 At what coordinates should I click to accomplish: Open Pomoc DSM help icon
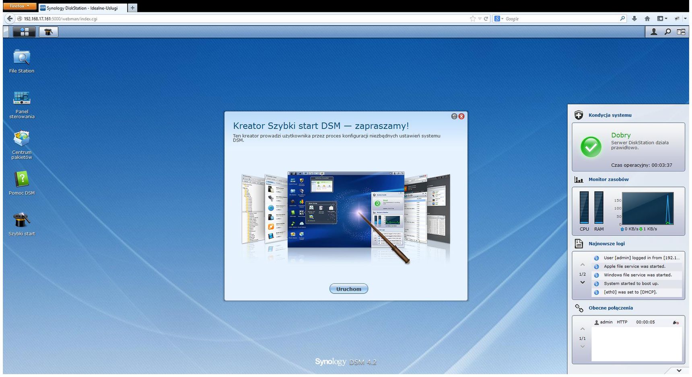[x=22, y=183]
